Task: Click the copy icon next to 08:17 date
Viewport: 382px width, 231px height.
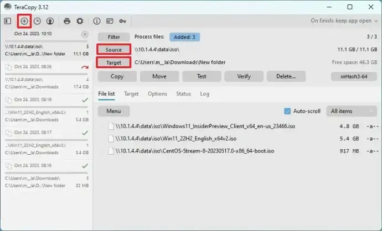Action: click(x=8, y=133)
